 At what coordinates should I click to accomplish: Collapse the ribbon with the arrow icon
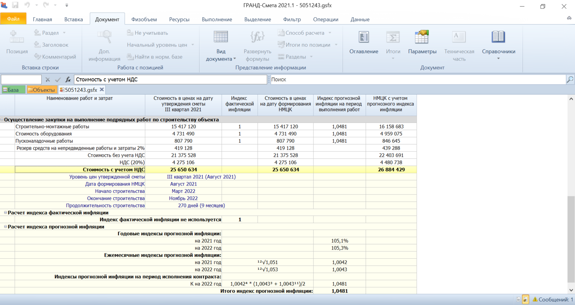click(x=569, y=18)
